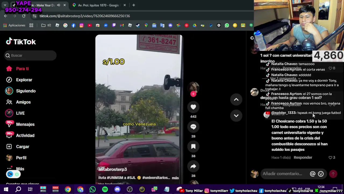Expand caption with 'más' link
The image size is (344, 194).
coord(175,178)
